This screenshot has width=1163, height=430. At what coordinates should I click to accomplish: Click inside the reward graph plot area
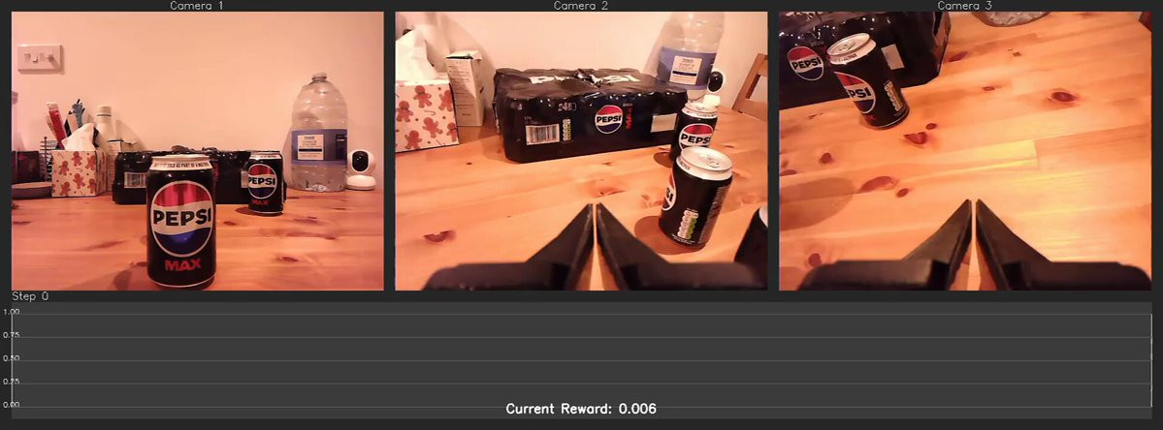click(x=582, y=360)
